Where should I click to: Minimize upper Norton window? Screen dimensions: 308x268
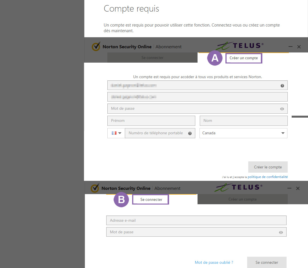coord(291,47)
